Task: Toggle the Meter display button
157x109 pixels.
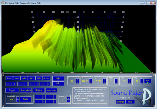Action: [58, 78]
